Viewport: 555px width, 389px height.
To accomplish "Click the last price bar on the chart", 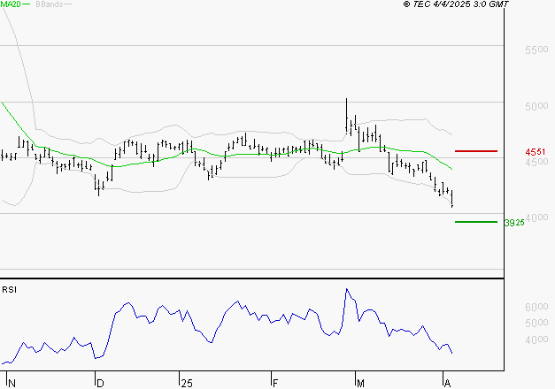I will point(452,200).
